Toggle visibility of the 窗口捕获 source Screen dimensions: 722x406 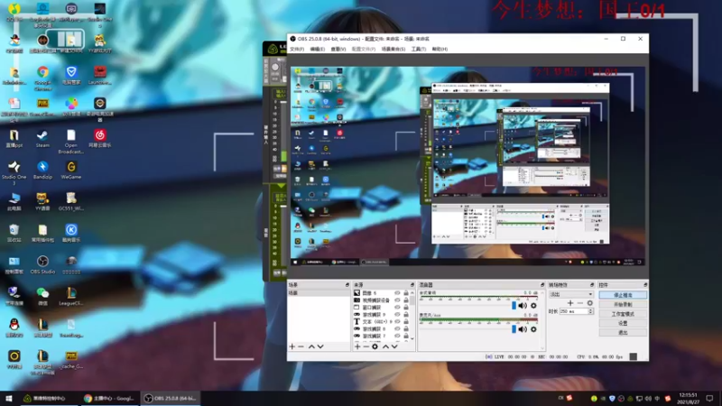pyautogui.click(x=397, y=308)
